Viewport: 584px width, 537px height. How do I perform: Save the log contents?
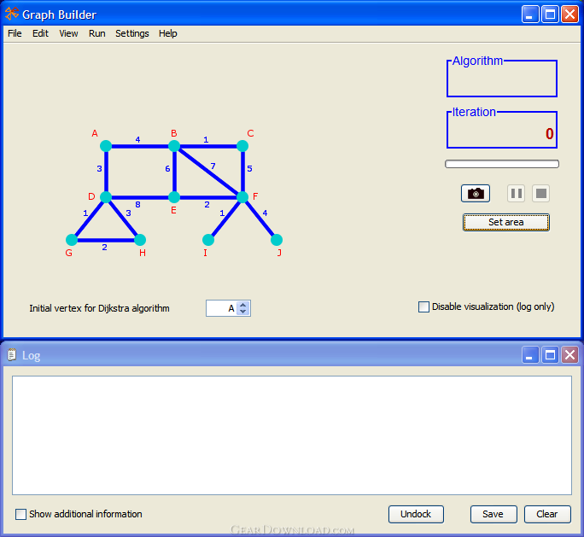493,514
